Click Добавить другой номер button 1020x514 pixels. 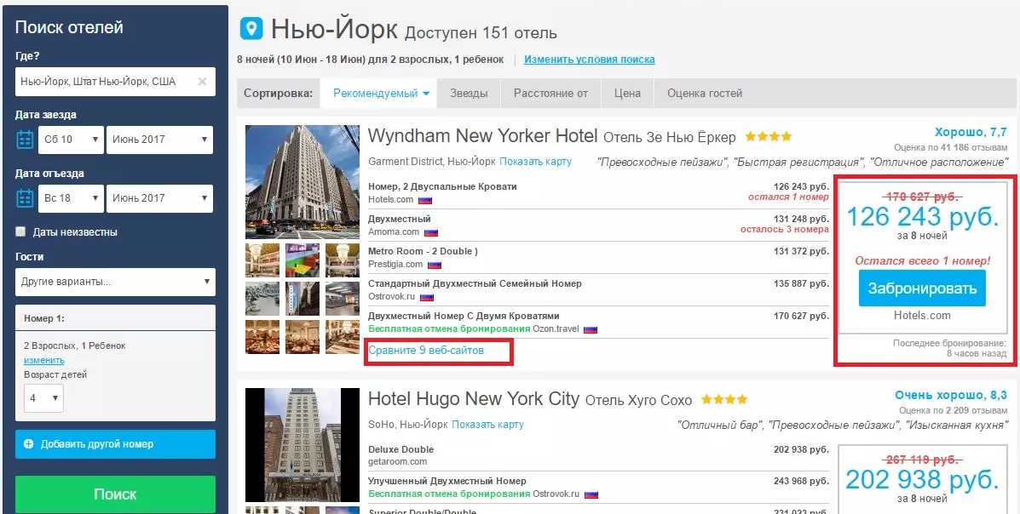pos(115,444)
